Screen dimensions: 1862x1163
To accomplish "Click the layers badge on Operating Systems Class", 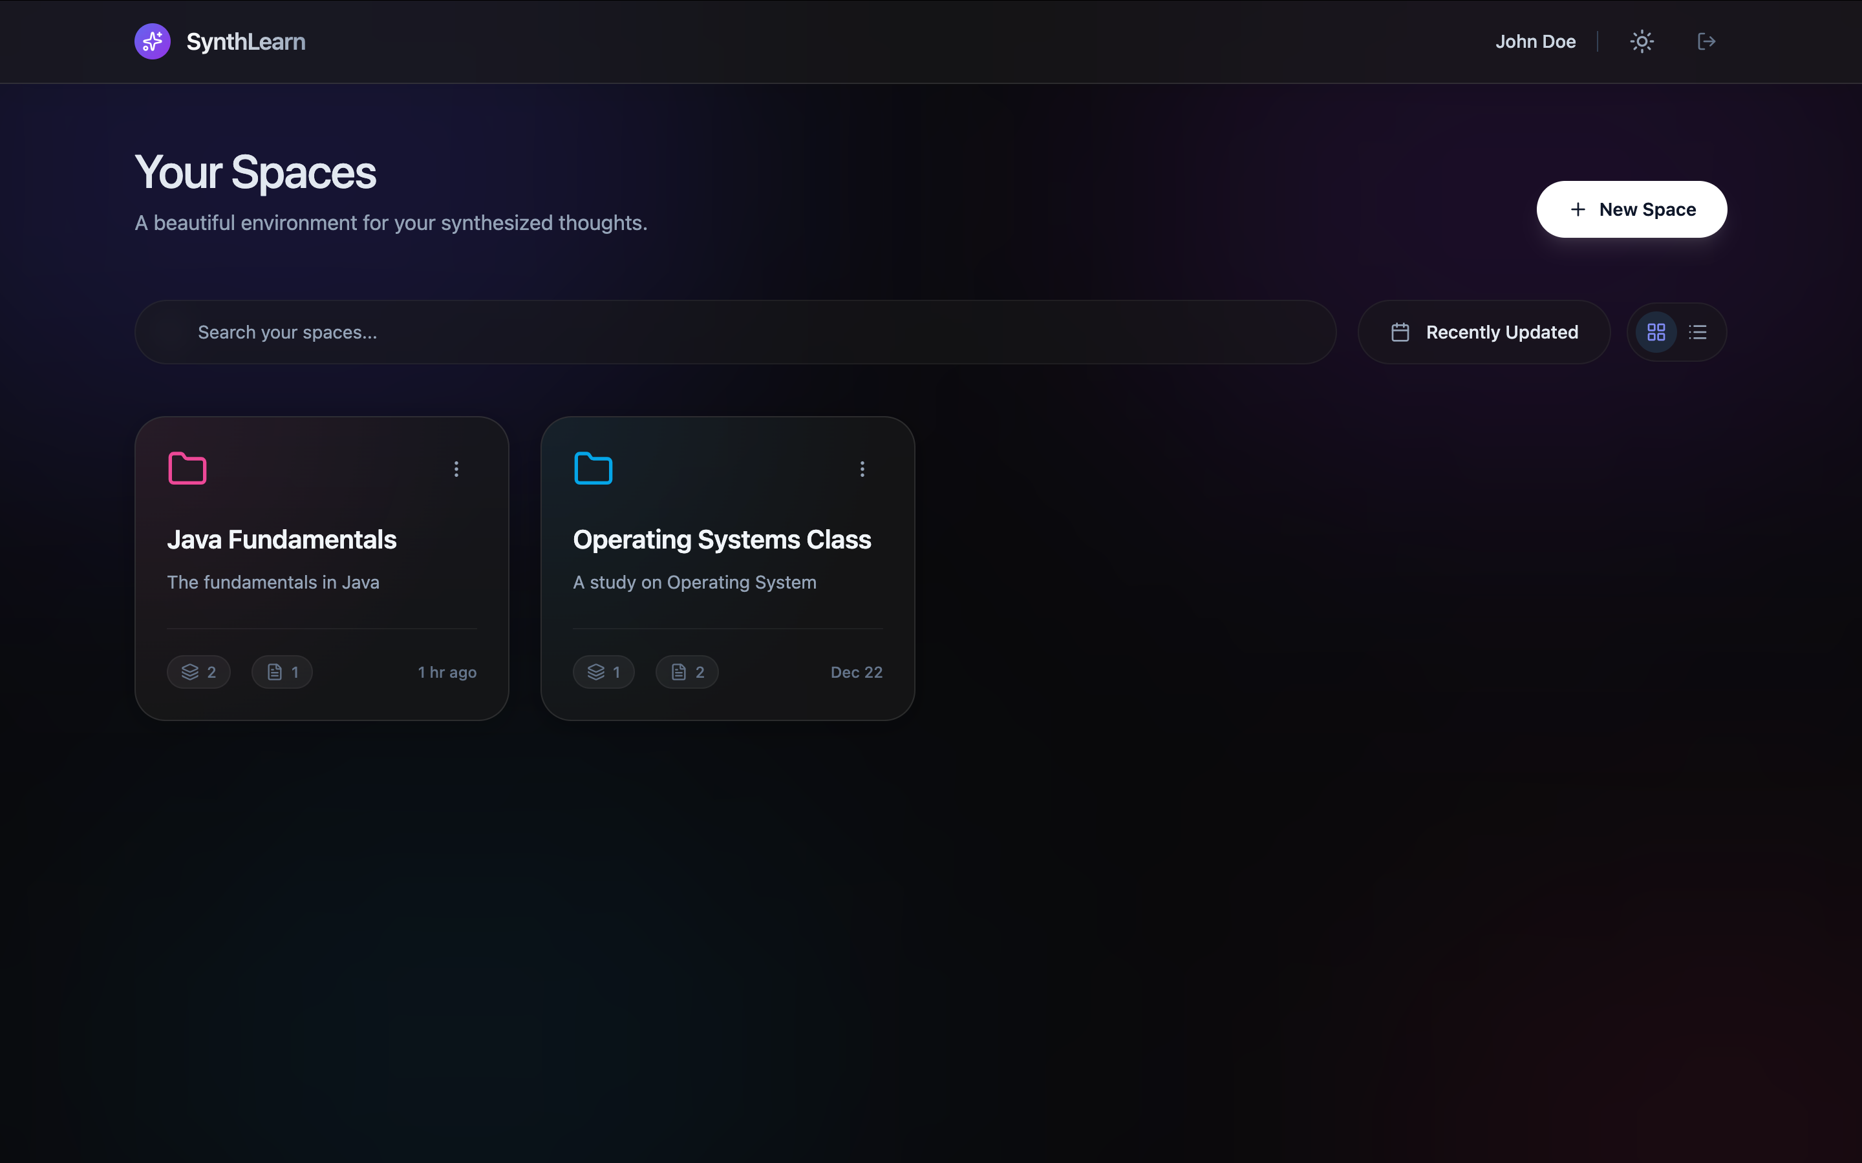I will pos(603,671).
